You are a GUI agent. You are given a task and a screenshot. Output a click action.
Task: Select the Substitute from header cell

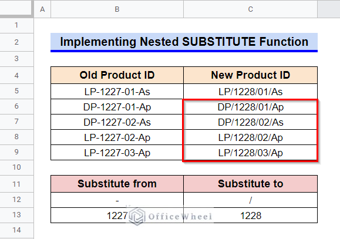pyautogui.click(x=117, y=184)
